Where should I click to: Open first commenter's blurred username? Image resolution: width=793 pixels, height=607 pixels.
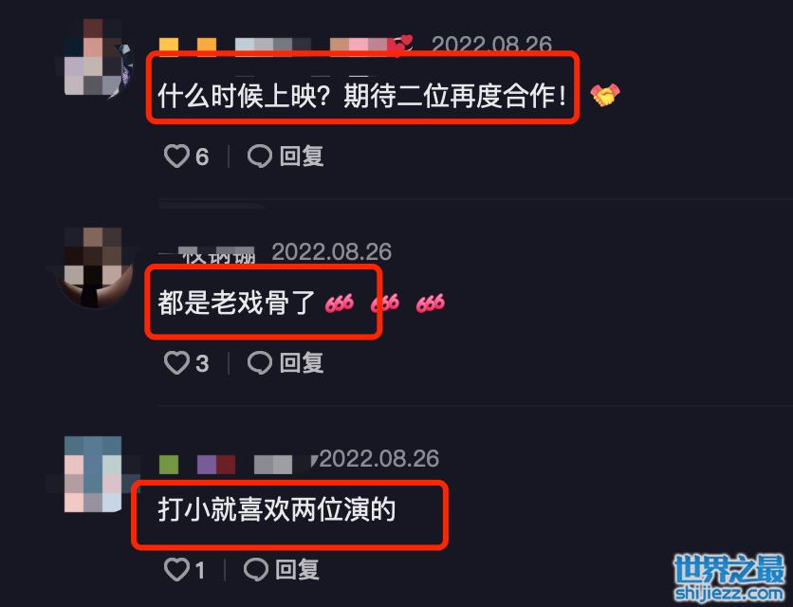[x=286, y=46]
